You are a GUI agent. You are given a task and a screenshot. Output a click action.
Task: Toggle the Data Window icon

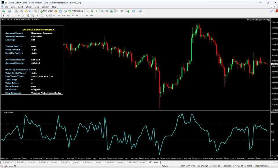click(x=21, y=11)
